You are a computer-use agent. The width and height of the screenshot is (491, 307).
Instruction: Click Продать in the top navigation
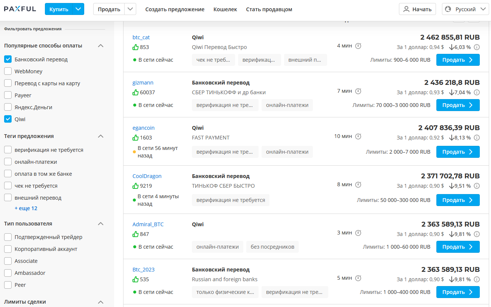pyautogui.click(x=109, y=9)
